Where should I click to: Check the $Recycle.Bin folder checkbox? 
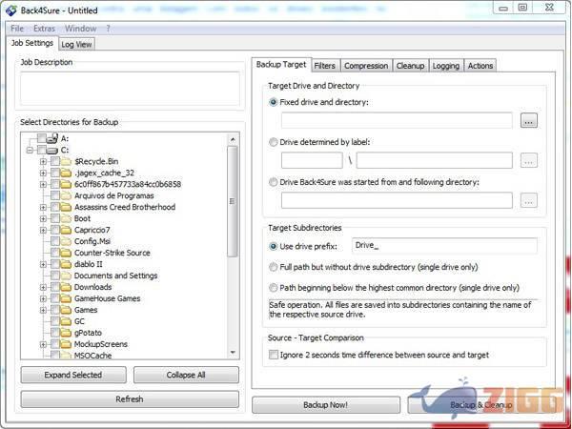(54, 161)
